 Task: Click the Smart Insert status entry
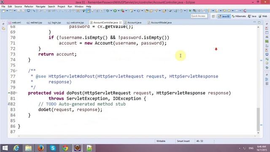click(183, 141)
